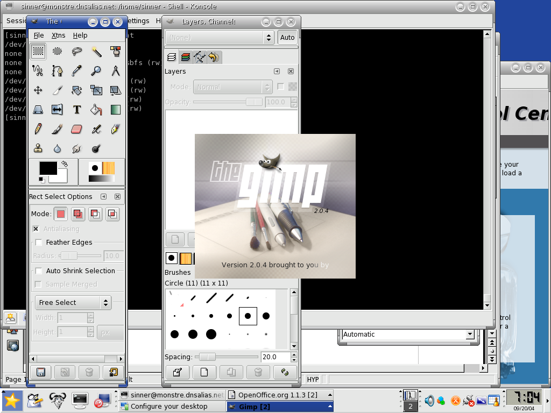This screenshot has width=551, height=413.
Task: Choose the Perspective tool
Action: click(38, 110)
